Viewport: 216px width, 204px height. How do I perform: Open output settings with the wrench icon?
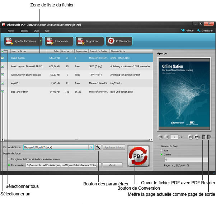(x=98, y=147)
